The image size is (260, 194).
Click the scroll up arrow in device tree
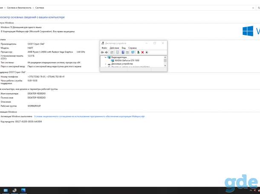165,57
